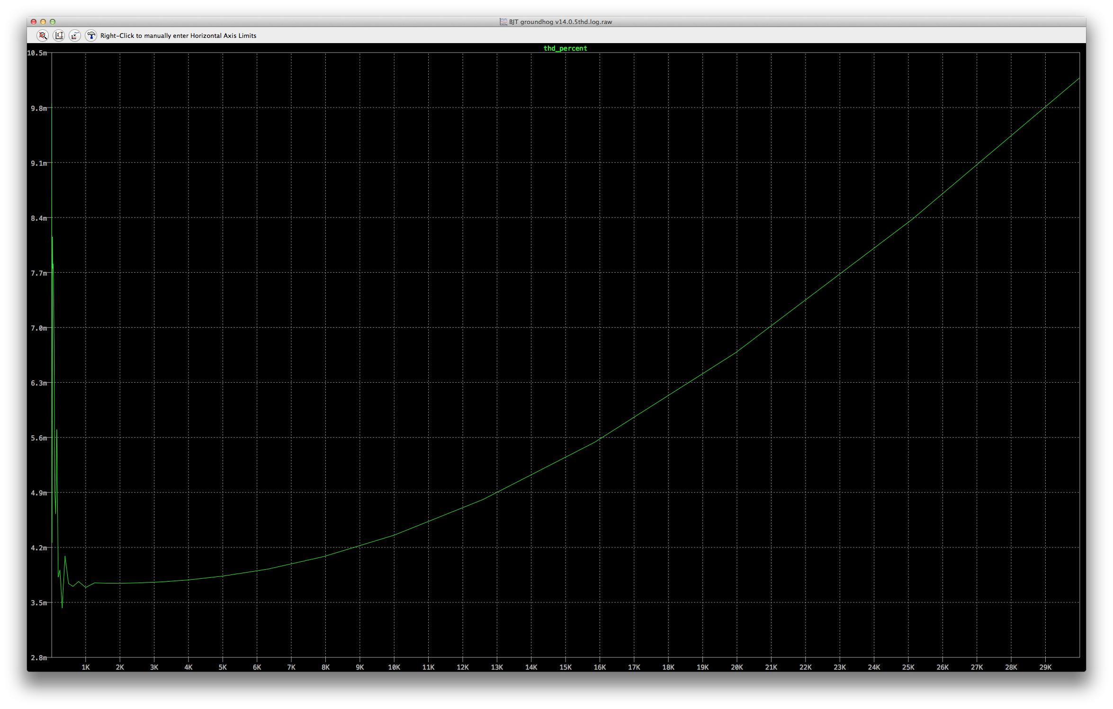Click the window title BJT groundhog v14.0.5thd.log.raw
This screenshot has width=1113, height=709.
coord(560,22)
